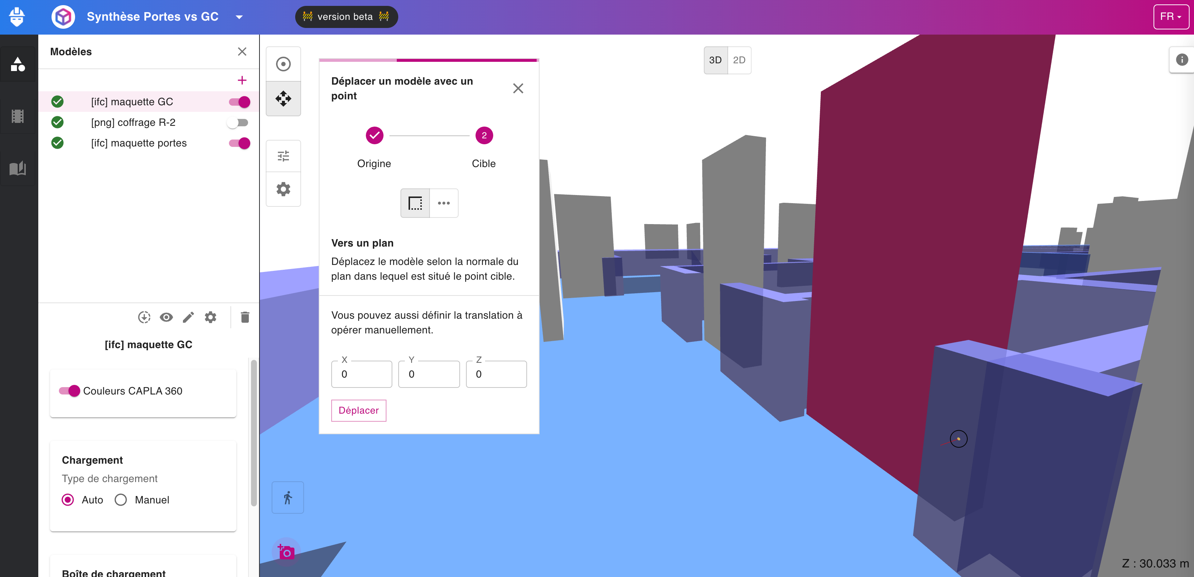Click the add camera snapshot icon

(x=286, y=552)
